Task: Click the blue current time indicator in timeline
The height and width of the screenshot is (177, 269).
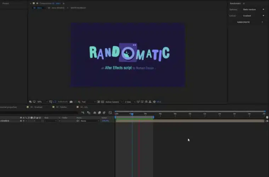Action: pyautogui.click(x=132, y=114)
